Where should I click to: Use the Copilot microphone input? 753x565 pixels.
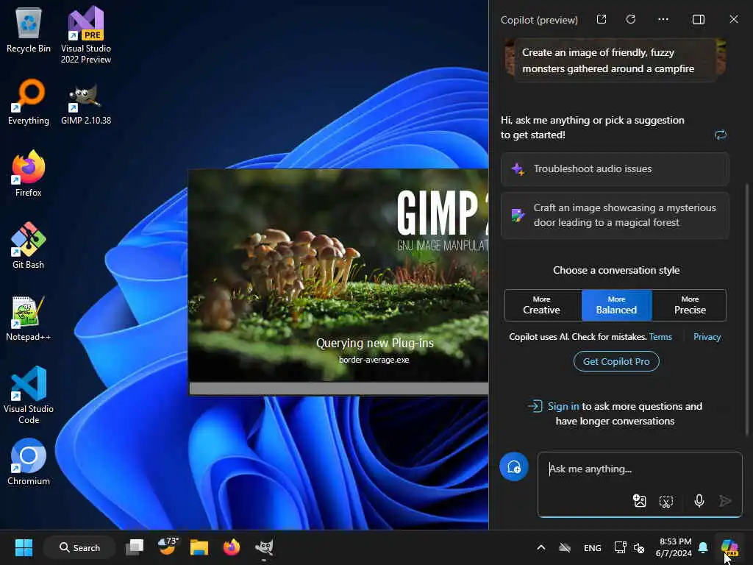[699, 501]
